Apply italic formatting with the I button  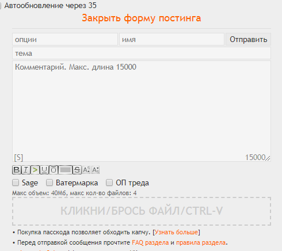[x=26, y=170]
